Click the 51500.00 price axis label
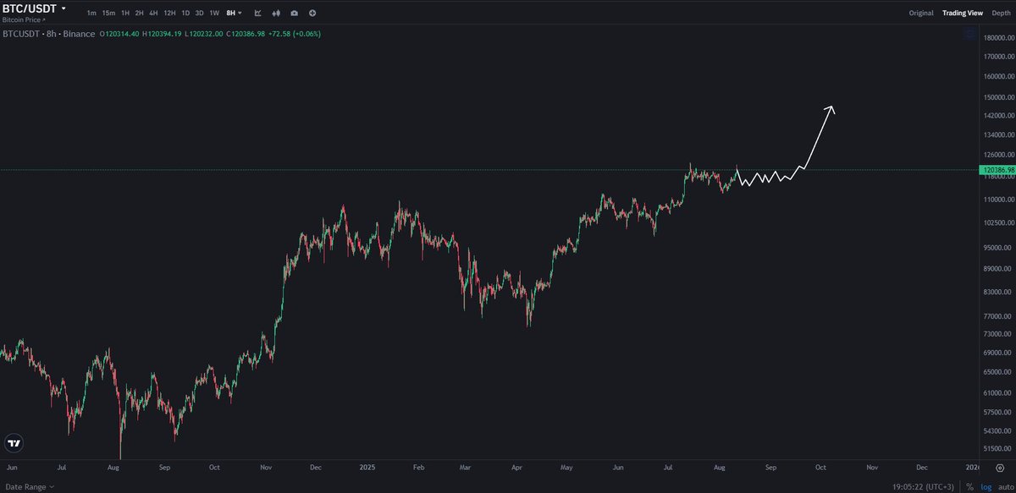This screenshot has width=1016, height=493. 998,450
